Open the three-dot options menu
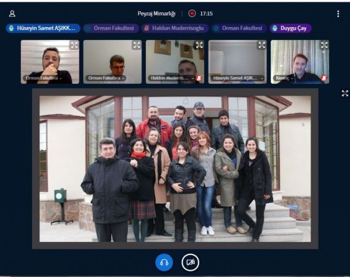The height and width of the screenshot is (277, 350). click(x=338, y=14)
